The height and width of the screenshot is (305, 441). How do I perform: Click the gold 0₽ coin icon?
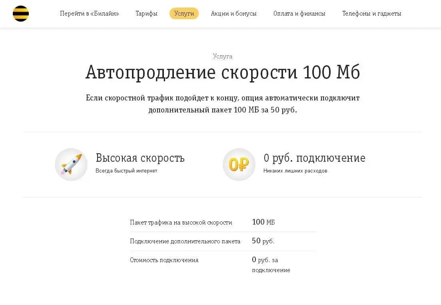pos(239,164)
